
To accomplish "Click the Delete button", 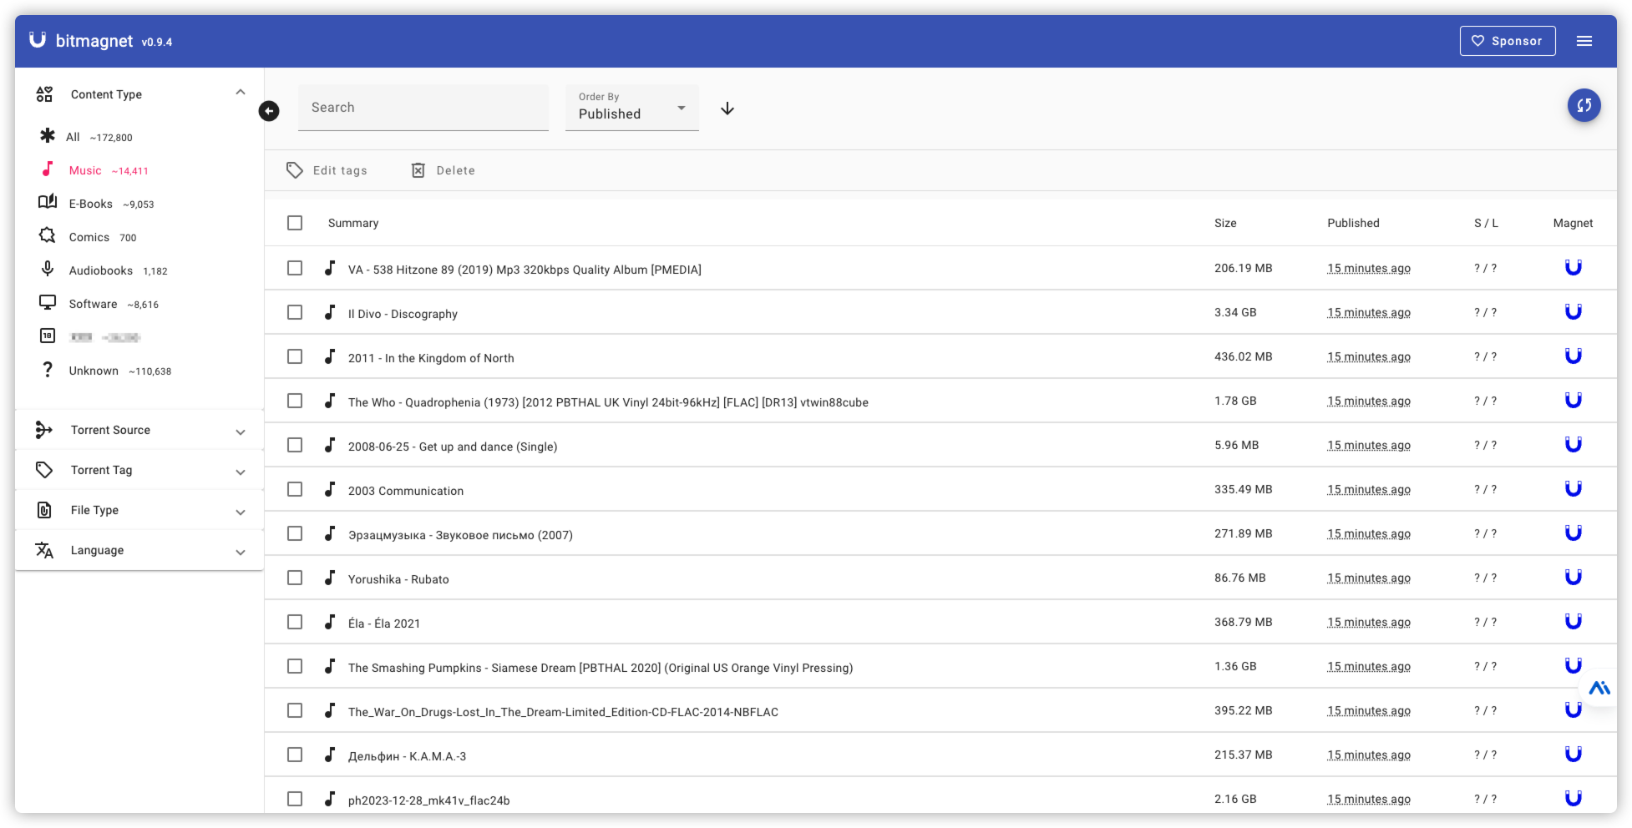I will (443, 170).
